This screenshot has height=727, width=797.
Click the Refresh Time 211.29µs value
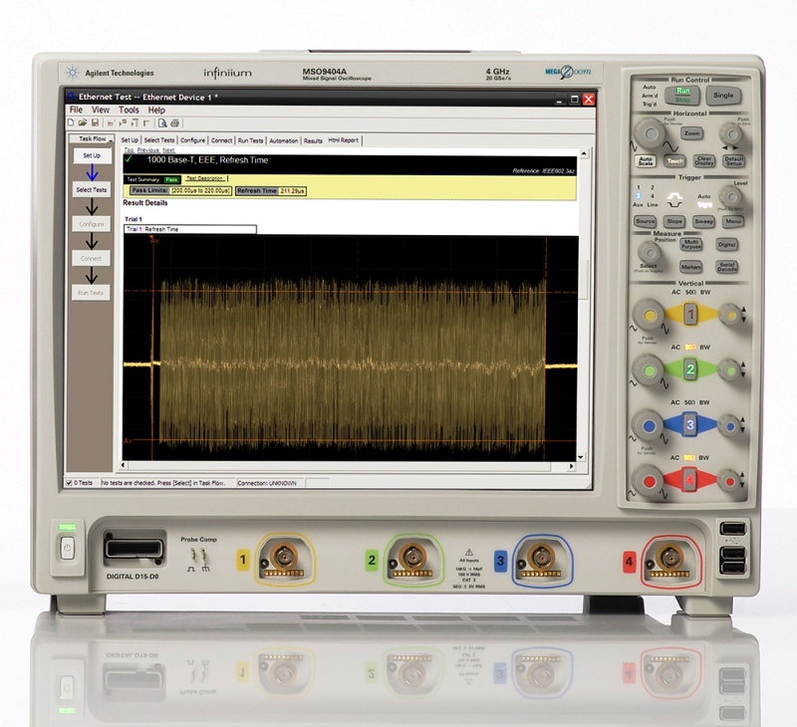(292, 191)
